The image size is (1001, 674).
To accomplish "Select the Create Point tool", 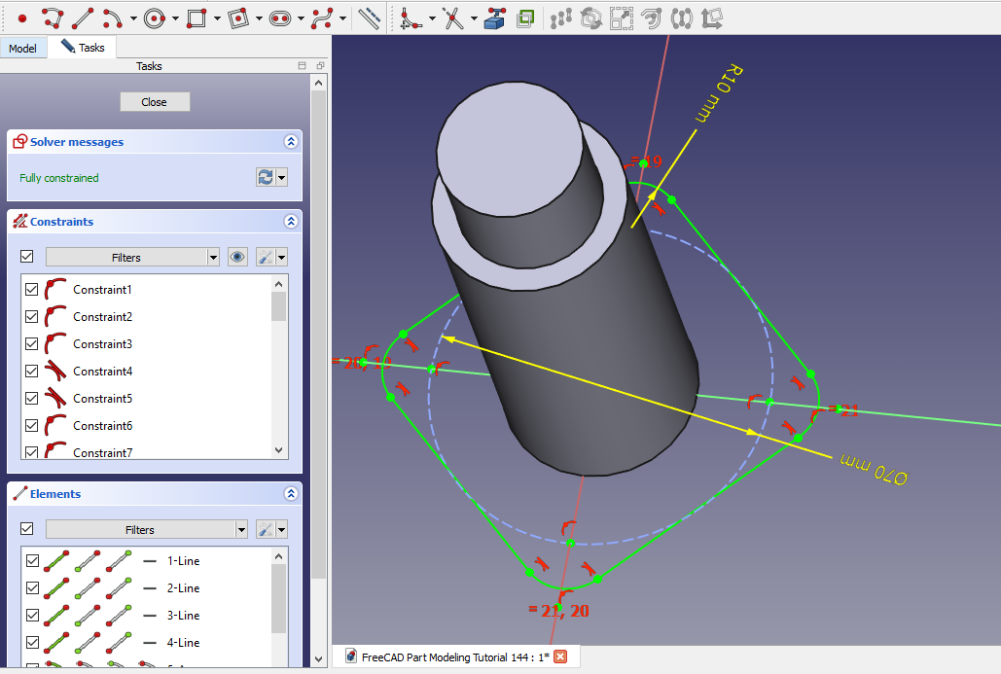I will tap(21, 18).
